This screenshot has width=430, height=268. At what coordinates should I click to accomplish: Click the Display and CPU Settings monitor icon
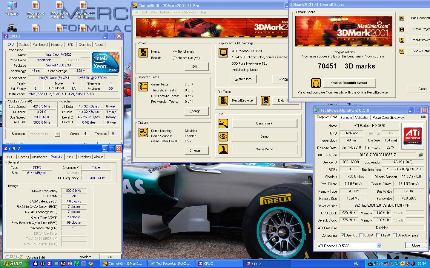tap(223, 53)
